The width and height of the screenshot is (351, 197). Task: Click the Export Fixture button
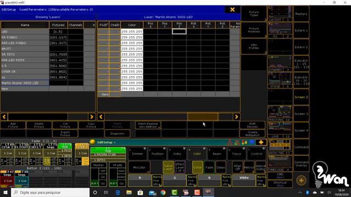pyautogui.click(x=65, y=134)
